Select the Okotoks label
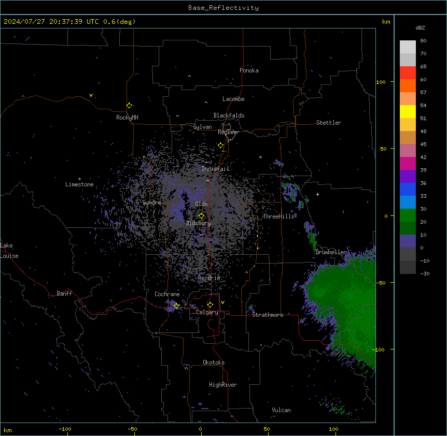The height and width of the screenshot is (436, 447). coord(214,362)
